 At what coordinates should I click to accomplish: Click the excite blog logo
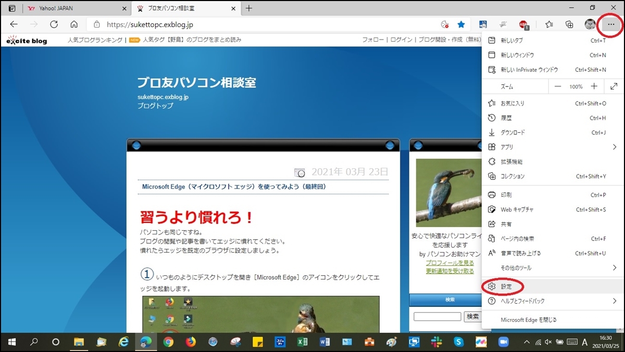tap(27, 40)
